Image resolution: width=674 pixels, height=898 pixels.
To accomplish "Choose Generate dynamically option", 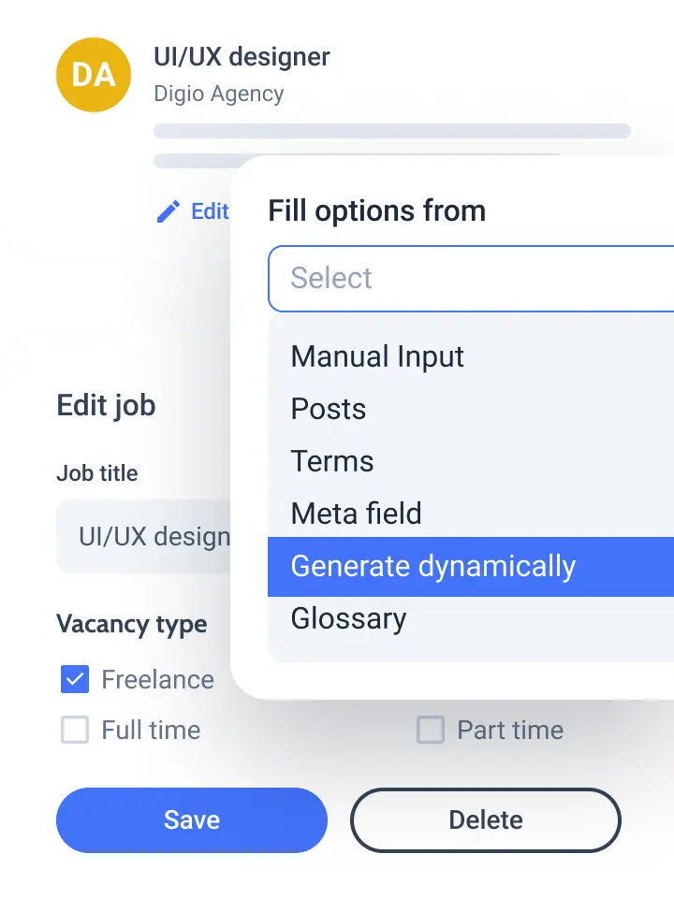I will (x=433, y=566).
